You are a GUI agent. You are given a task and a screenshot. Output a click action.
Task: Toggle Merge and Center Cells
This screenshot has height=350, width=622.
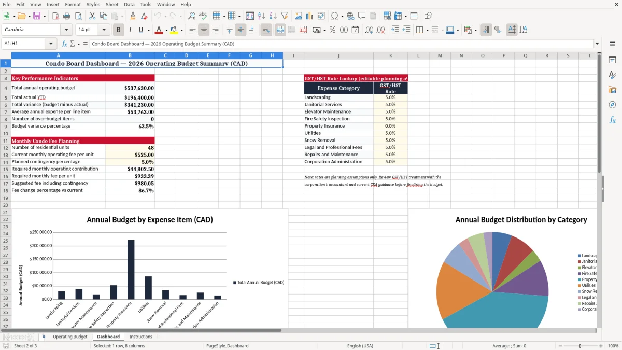(x=280, y=30)
